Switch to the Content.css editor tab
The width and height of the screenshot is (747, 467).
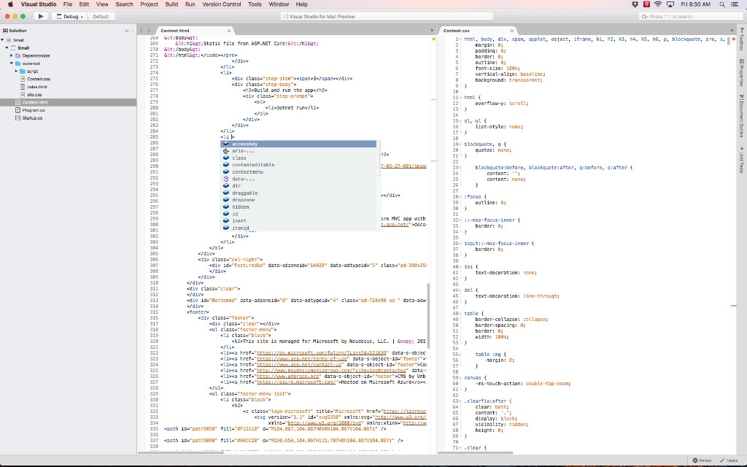[x=456, y=31]
